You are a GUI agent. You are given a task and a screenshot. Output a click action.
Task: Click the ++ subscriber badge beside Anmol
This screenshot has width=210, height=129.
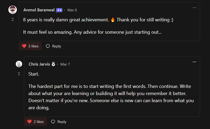pyautogui.click(x=59, y=10)
